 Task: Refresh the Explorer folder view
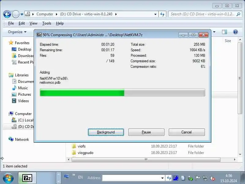162,14
